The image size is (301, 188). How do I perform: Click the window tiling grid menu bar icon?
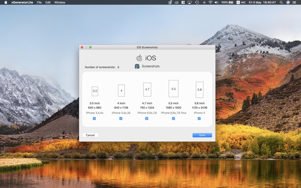tap(183, 2)
